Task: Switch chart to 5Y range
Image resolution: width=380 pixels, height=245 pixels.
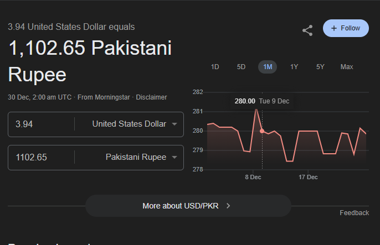Action: click(x=320, y=67)
